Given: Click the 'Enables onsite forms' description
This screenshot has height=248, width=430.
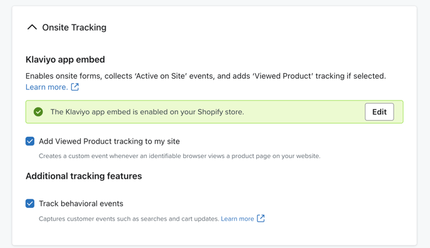Looking at the screenshot, I should (x=206, y=76).
